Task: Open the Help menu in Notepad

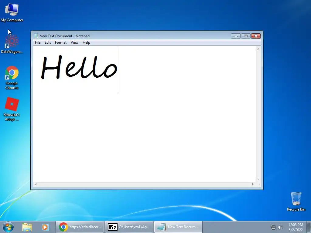Action: coord(86,42)
